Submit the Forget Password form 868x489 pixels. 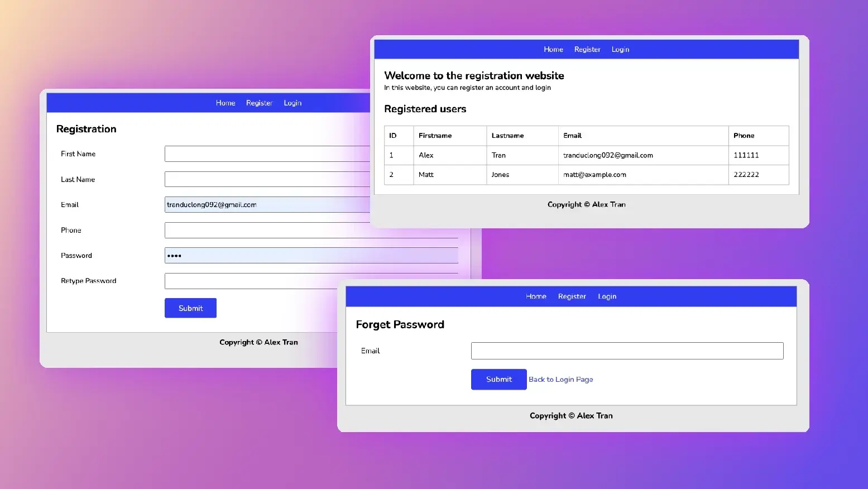tap(499, 379)
